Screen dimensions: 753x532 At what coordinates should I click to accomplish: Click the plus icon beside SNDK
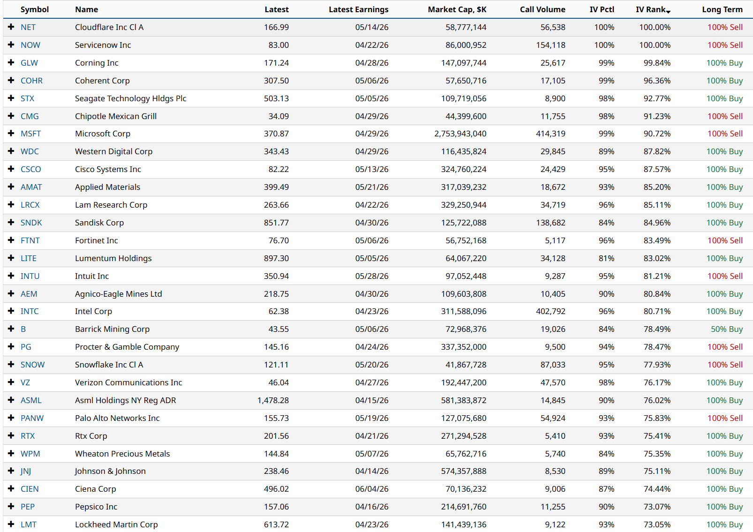tap(11, 223)
